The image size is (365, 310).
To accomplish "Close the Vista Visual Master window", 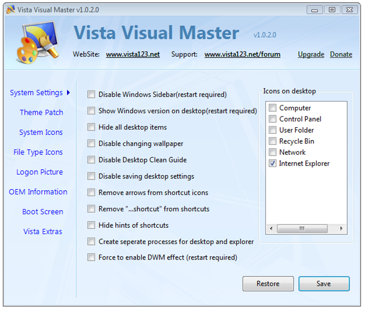I will pos(349,10).
